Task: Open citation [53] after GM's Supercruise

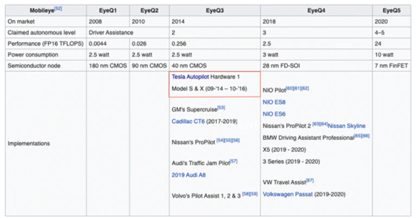Action: [221, 107]
